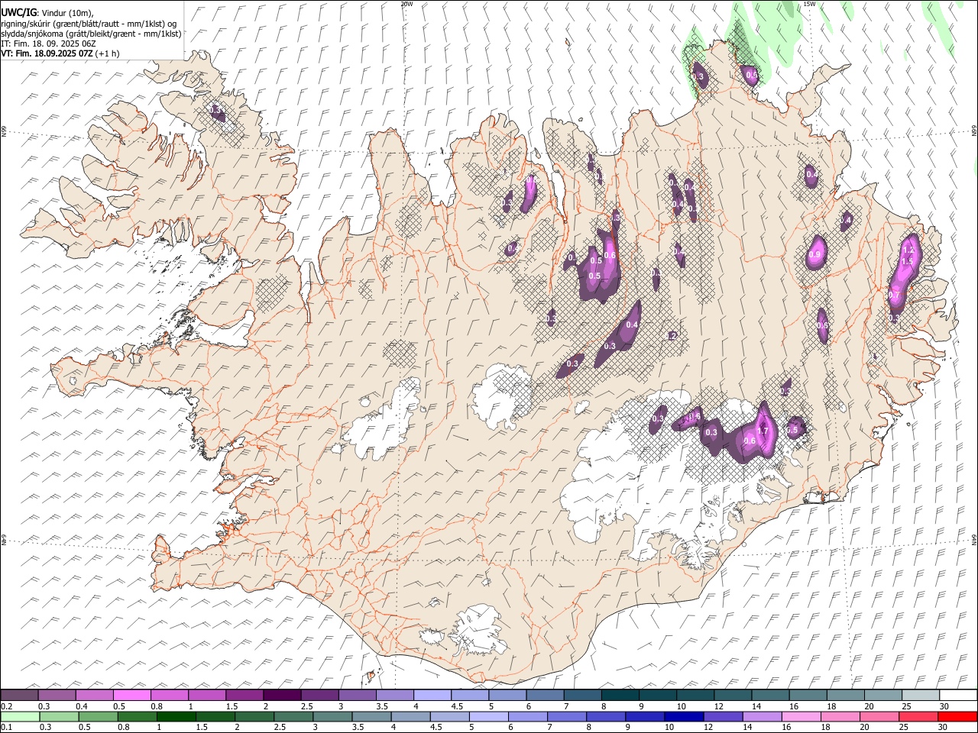Click pale green rain swatch between 0.1 and 0.3
The width and height of the screenshot is (978, 733).
(20, 717)
